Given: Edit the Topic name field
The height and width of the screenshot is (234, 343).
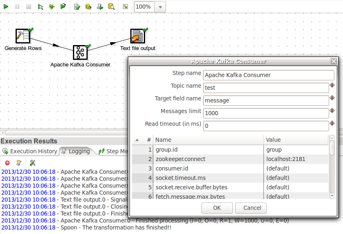Looking at the screenshot, I should pos(266,88).
